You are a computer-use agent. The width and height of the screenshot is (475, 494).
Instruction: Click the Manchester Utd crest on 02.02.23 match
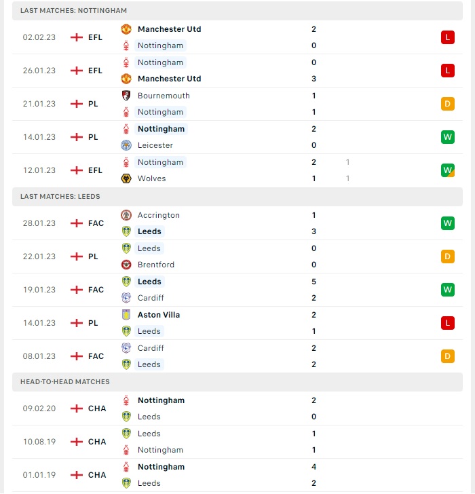tap(126, 29)
